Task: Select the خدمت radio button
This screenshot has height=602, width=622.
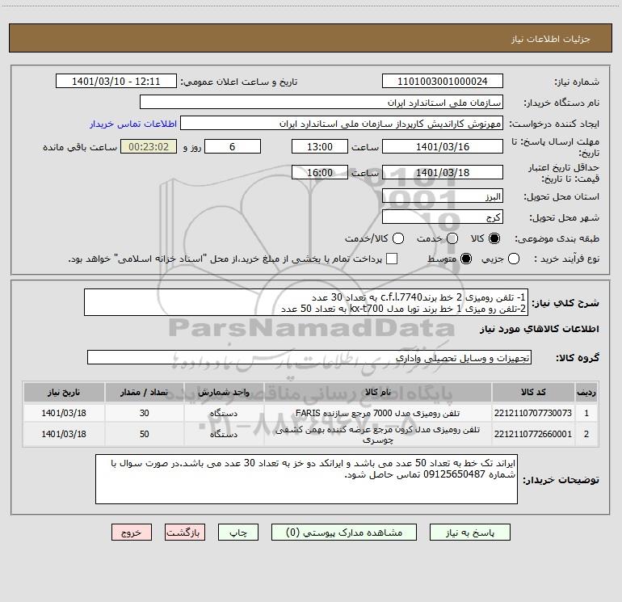Action: coord(452,238)
